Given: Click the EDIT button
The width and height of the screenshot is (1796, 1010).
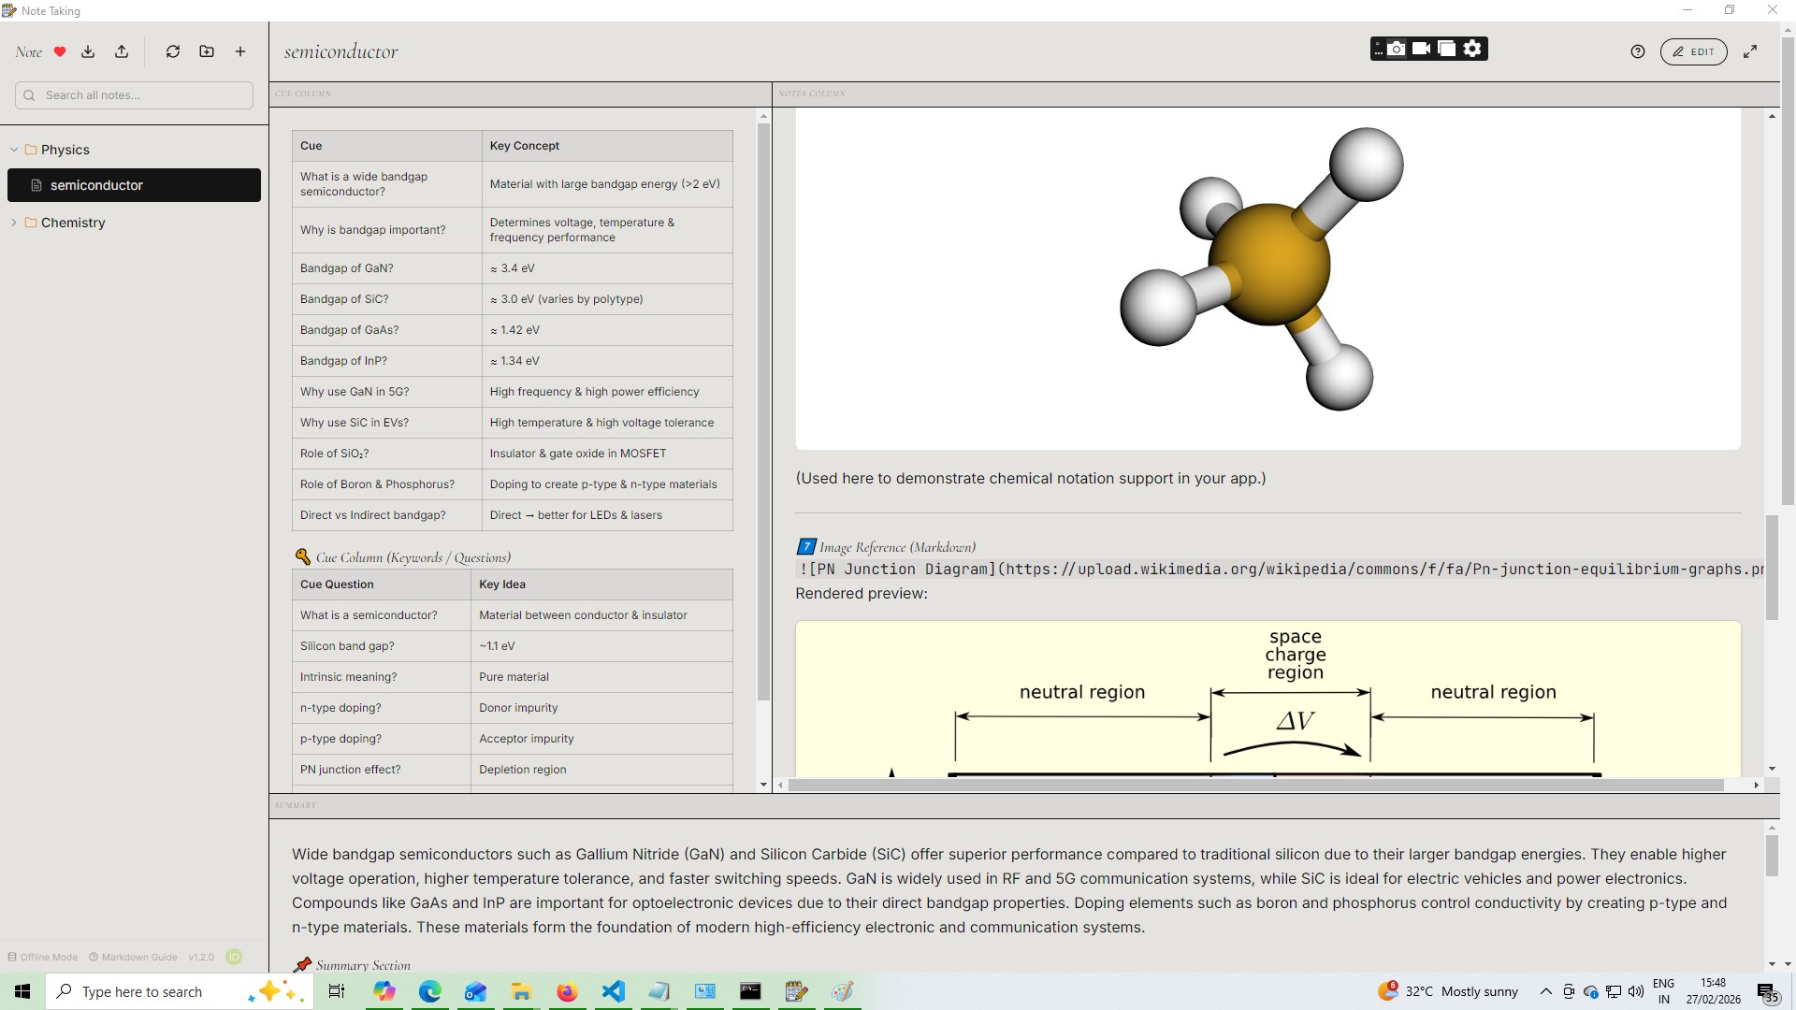Looking at the screenshot, I should click(1693, 52).
